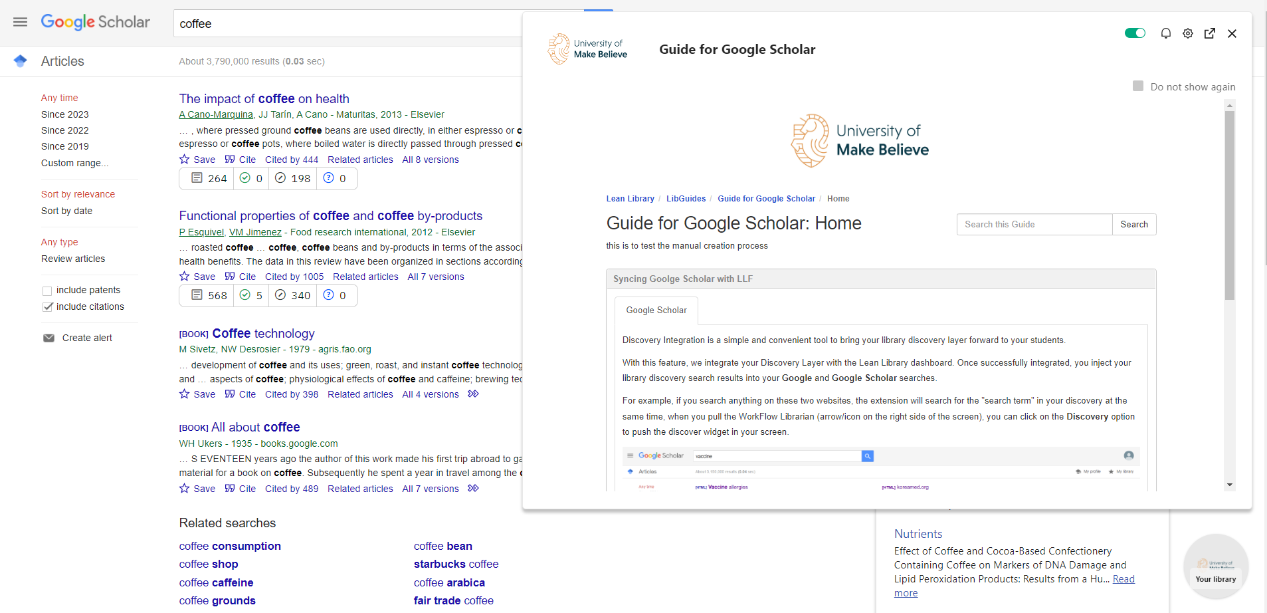Open settings gear in guide panel
Screen dimensions: 1267x613
(1188, 33)
